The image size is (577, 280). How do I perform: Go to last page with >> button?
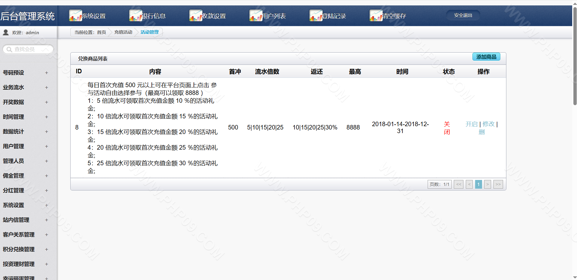(498, 184)
